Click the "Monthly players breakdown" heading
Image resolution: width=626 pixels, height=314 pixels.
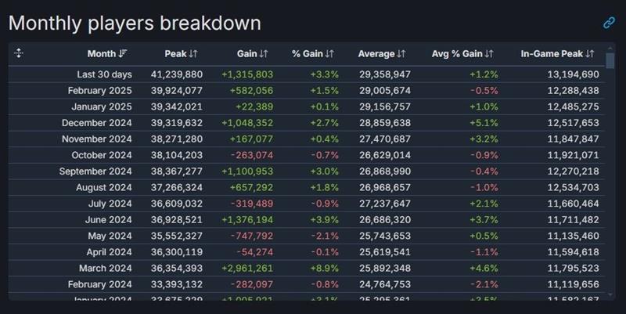click(135, 23)
